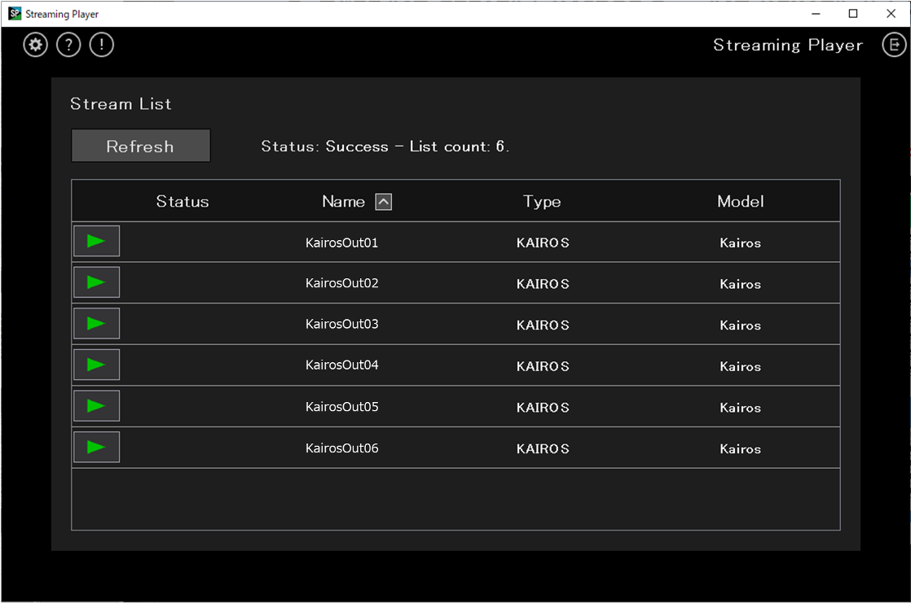Click the exclamation info icon
This screenshot has width=911, height=603.
point(101,45)
